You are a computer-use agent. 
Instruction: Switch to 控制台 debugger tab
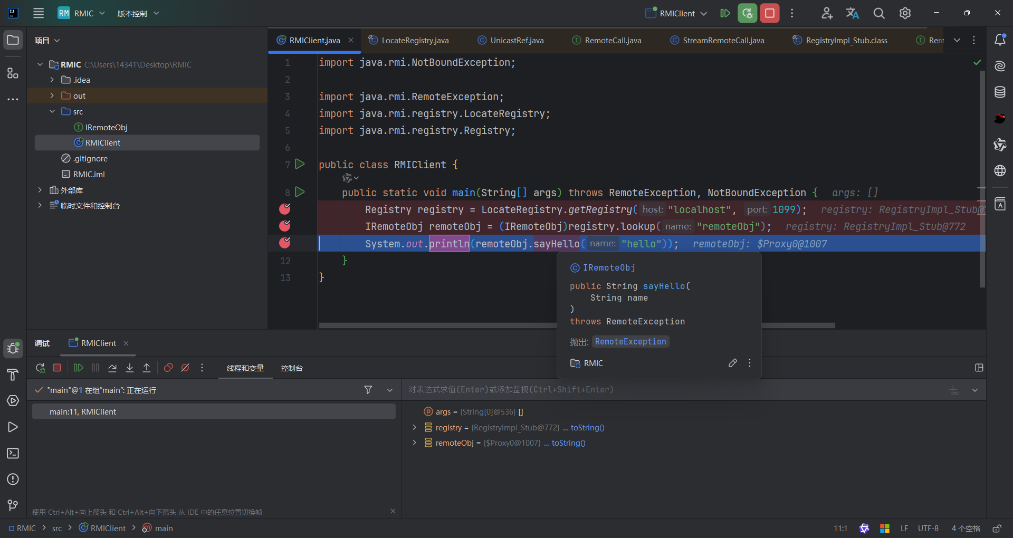pos(291,368)
